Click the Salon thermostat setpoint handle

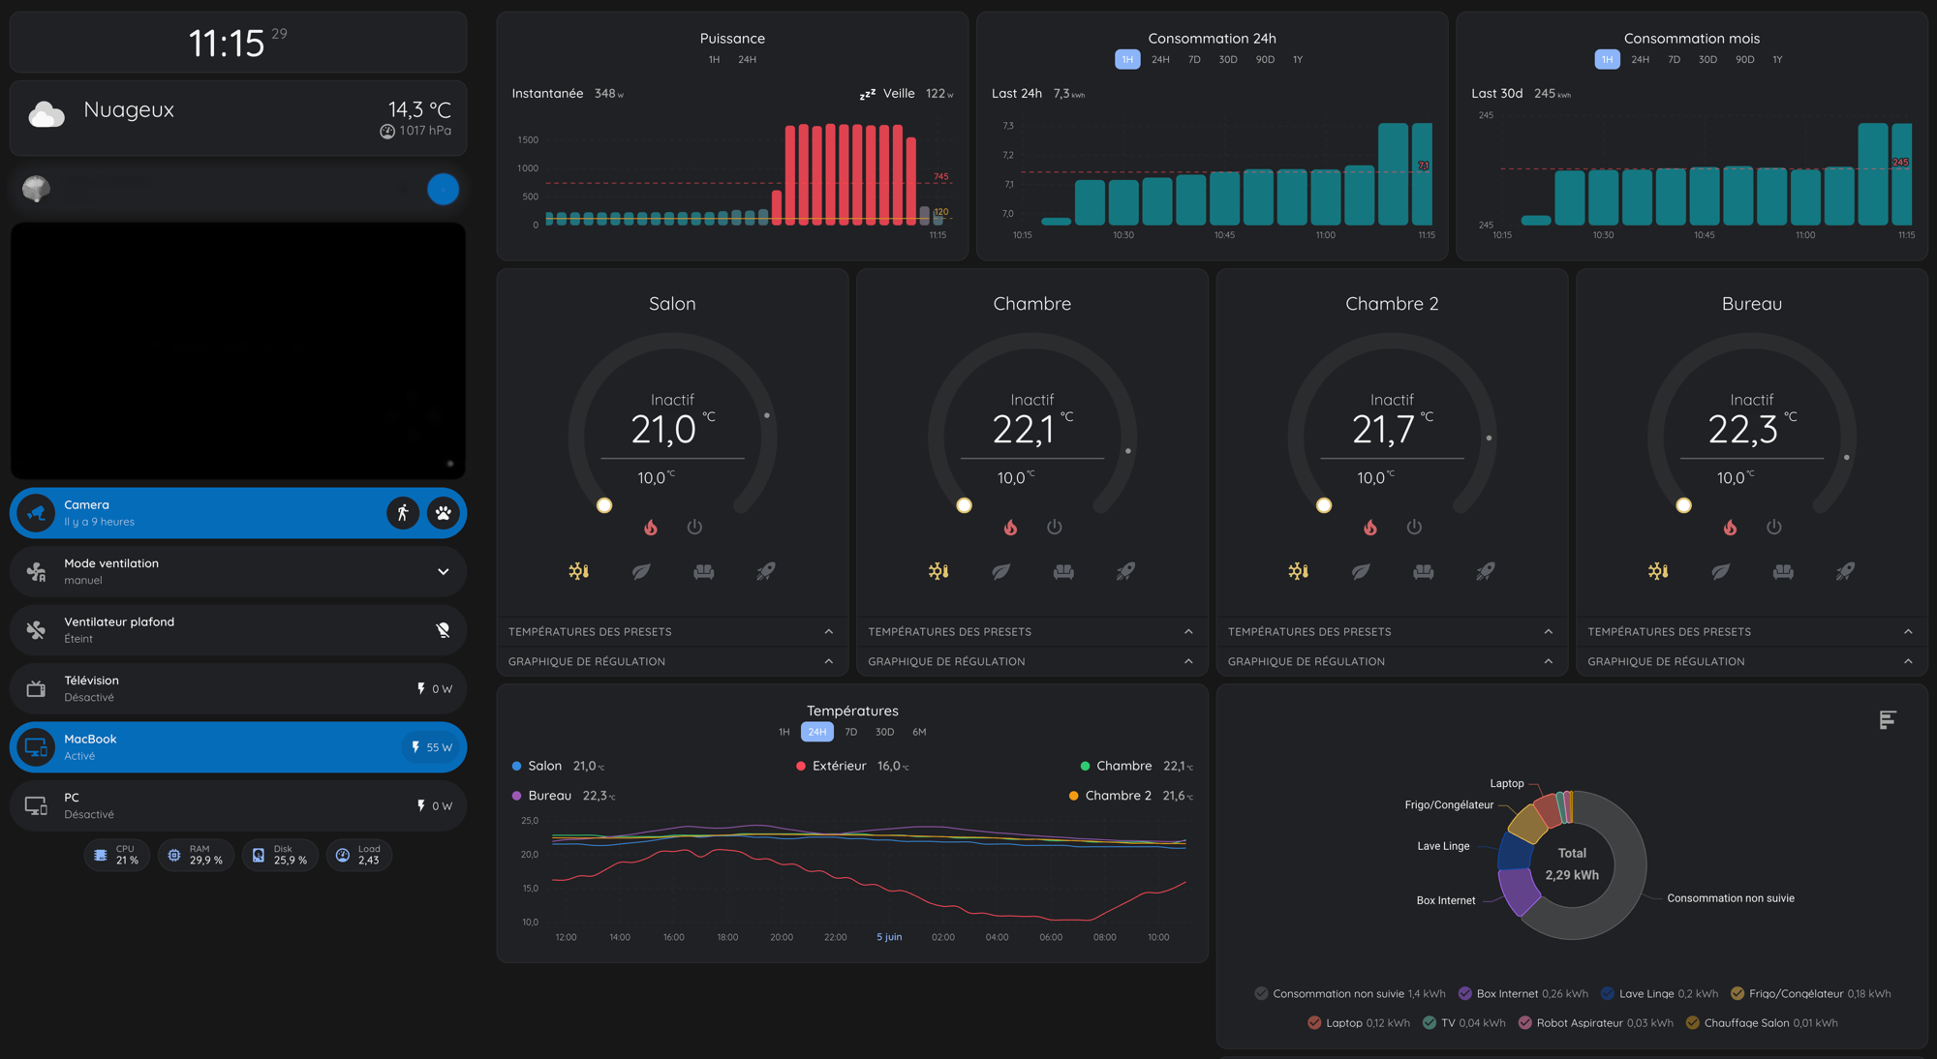point(604,505)
